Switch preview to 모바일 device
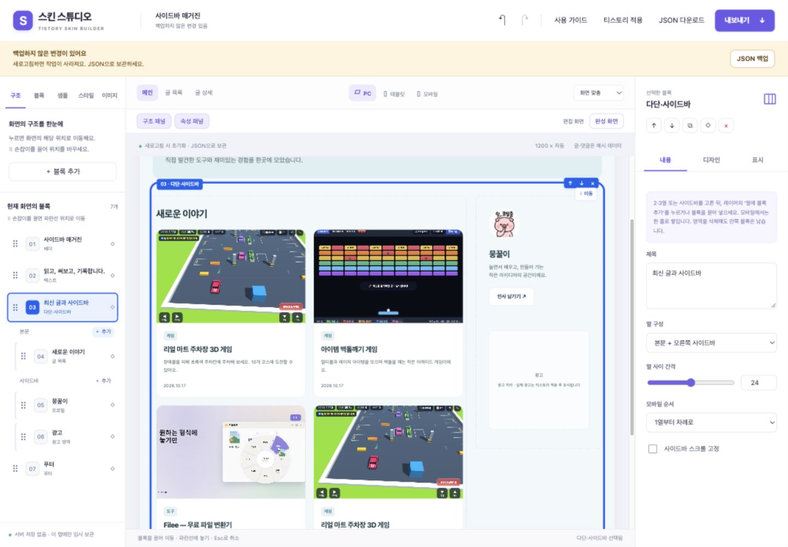Screen dimensions: 788x547 pos(427,94)
